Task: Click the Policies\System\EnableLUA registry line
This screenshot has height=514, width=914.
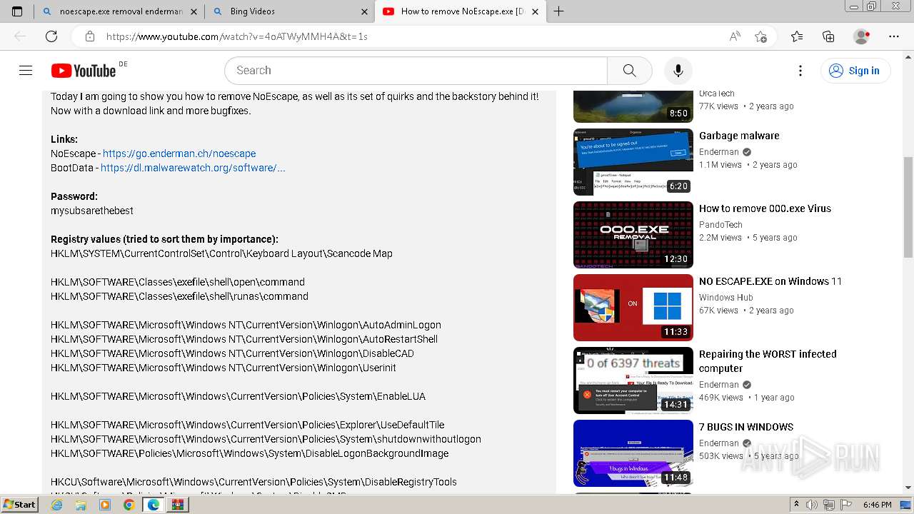Action: click(238, 396)
